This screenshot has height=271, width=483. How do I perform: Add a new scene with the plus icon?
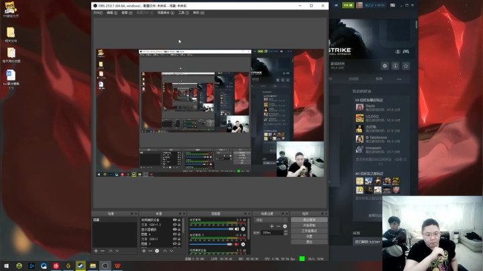[96, 251]
